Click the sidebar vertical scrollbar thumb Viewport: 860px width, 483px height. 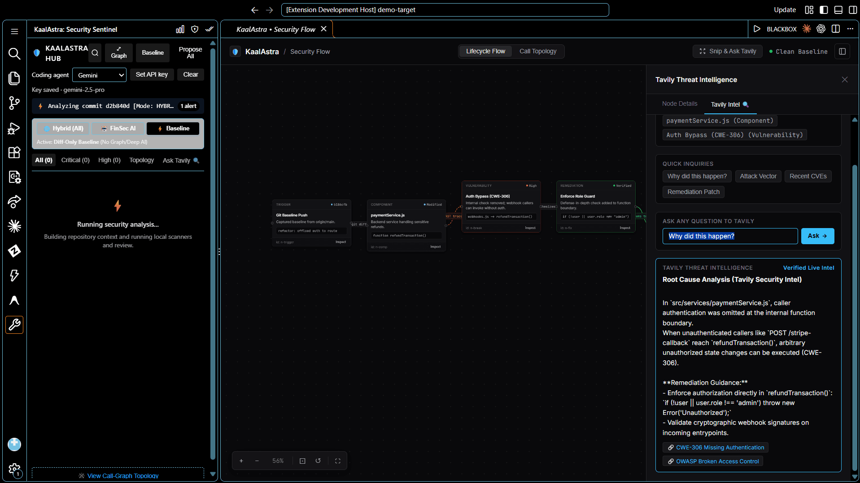(x=213, y=253)
